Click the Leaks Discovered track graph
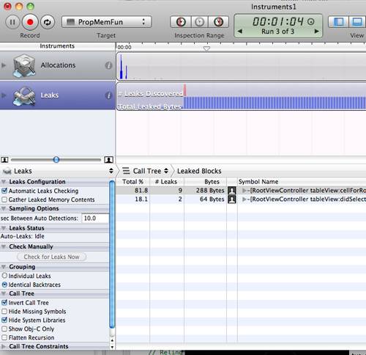The image size is (366, 355). pyautogui.click(x=184, y=90)
